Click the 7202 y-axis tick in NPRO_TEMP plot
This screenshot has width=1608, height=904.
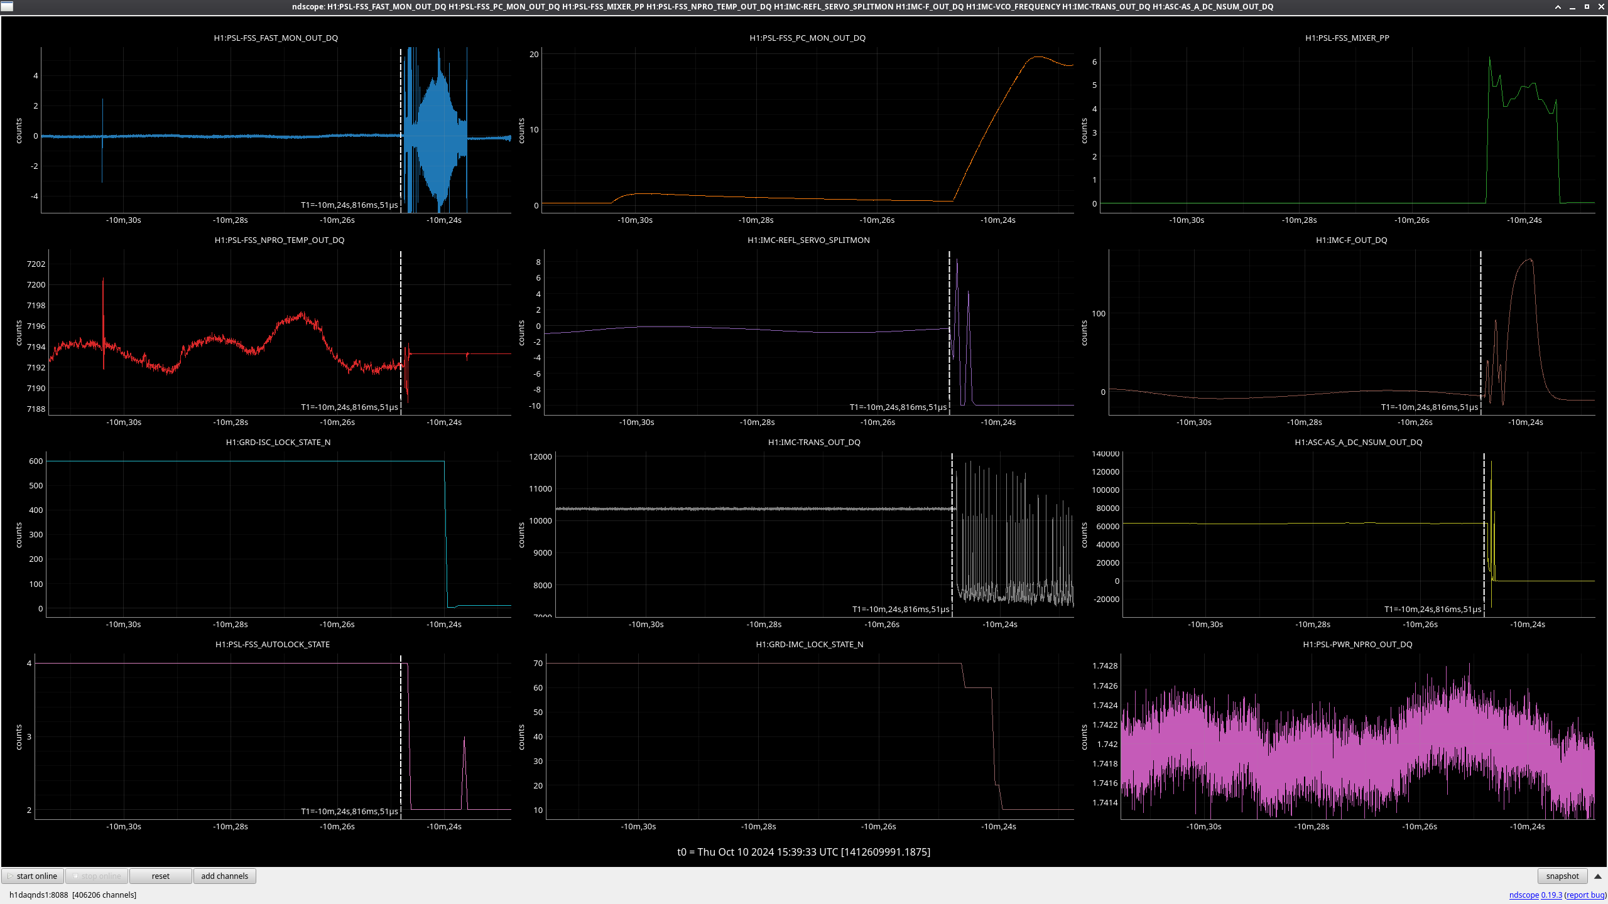(36, 264)
